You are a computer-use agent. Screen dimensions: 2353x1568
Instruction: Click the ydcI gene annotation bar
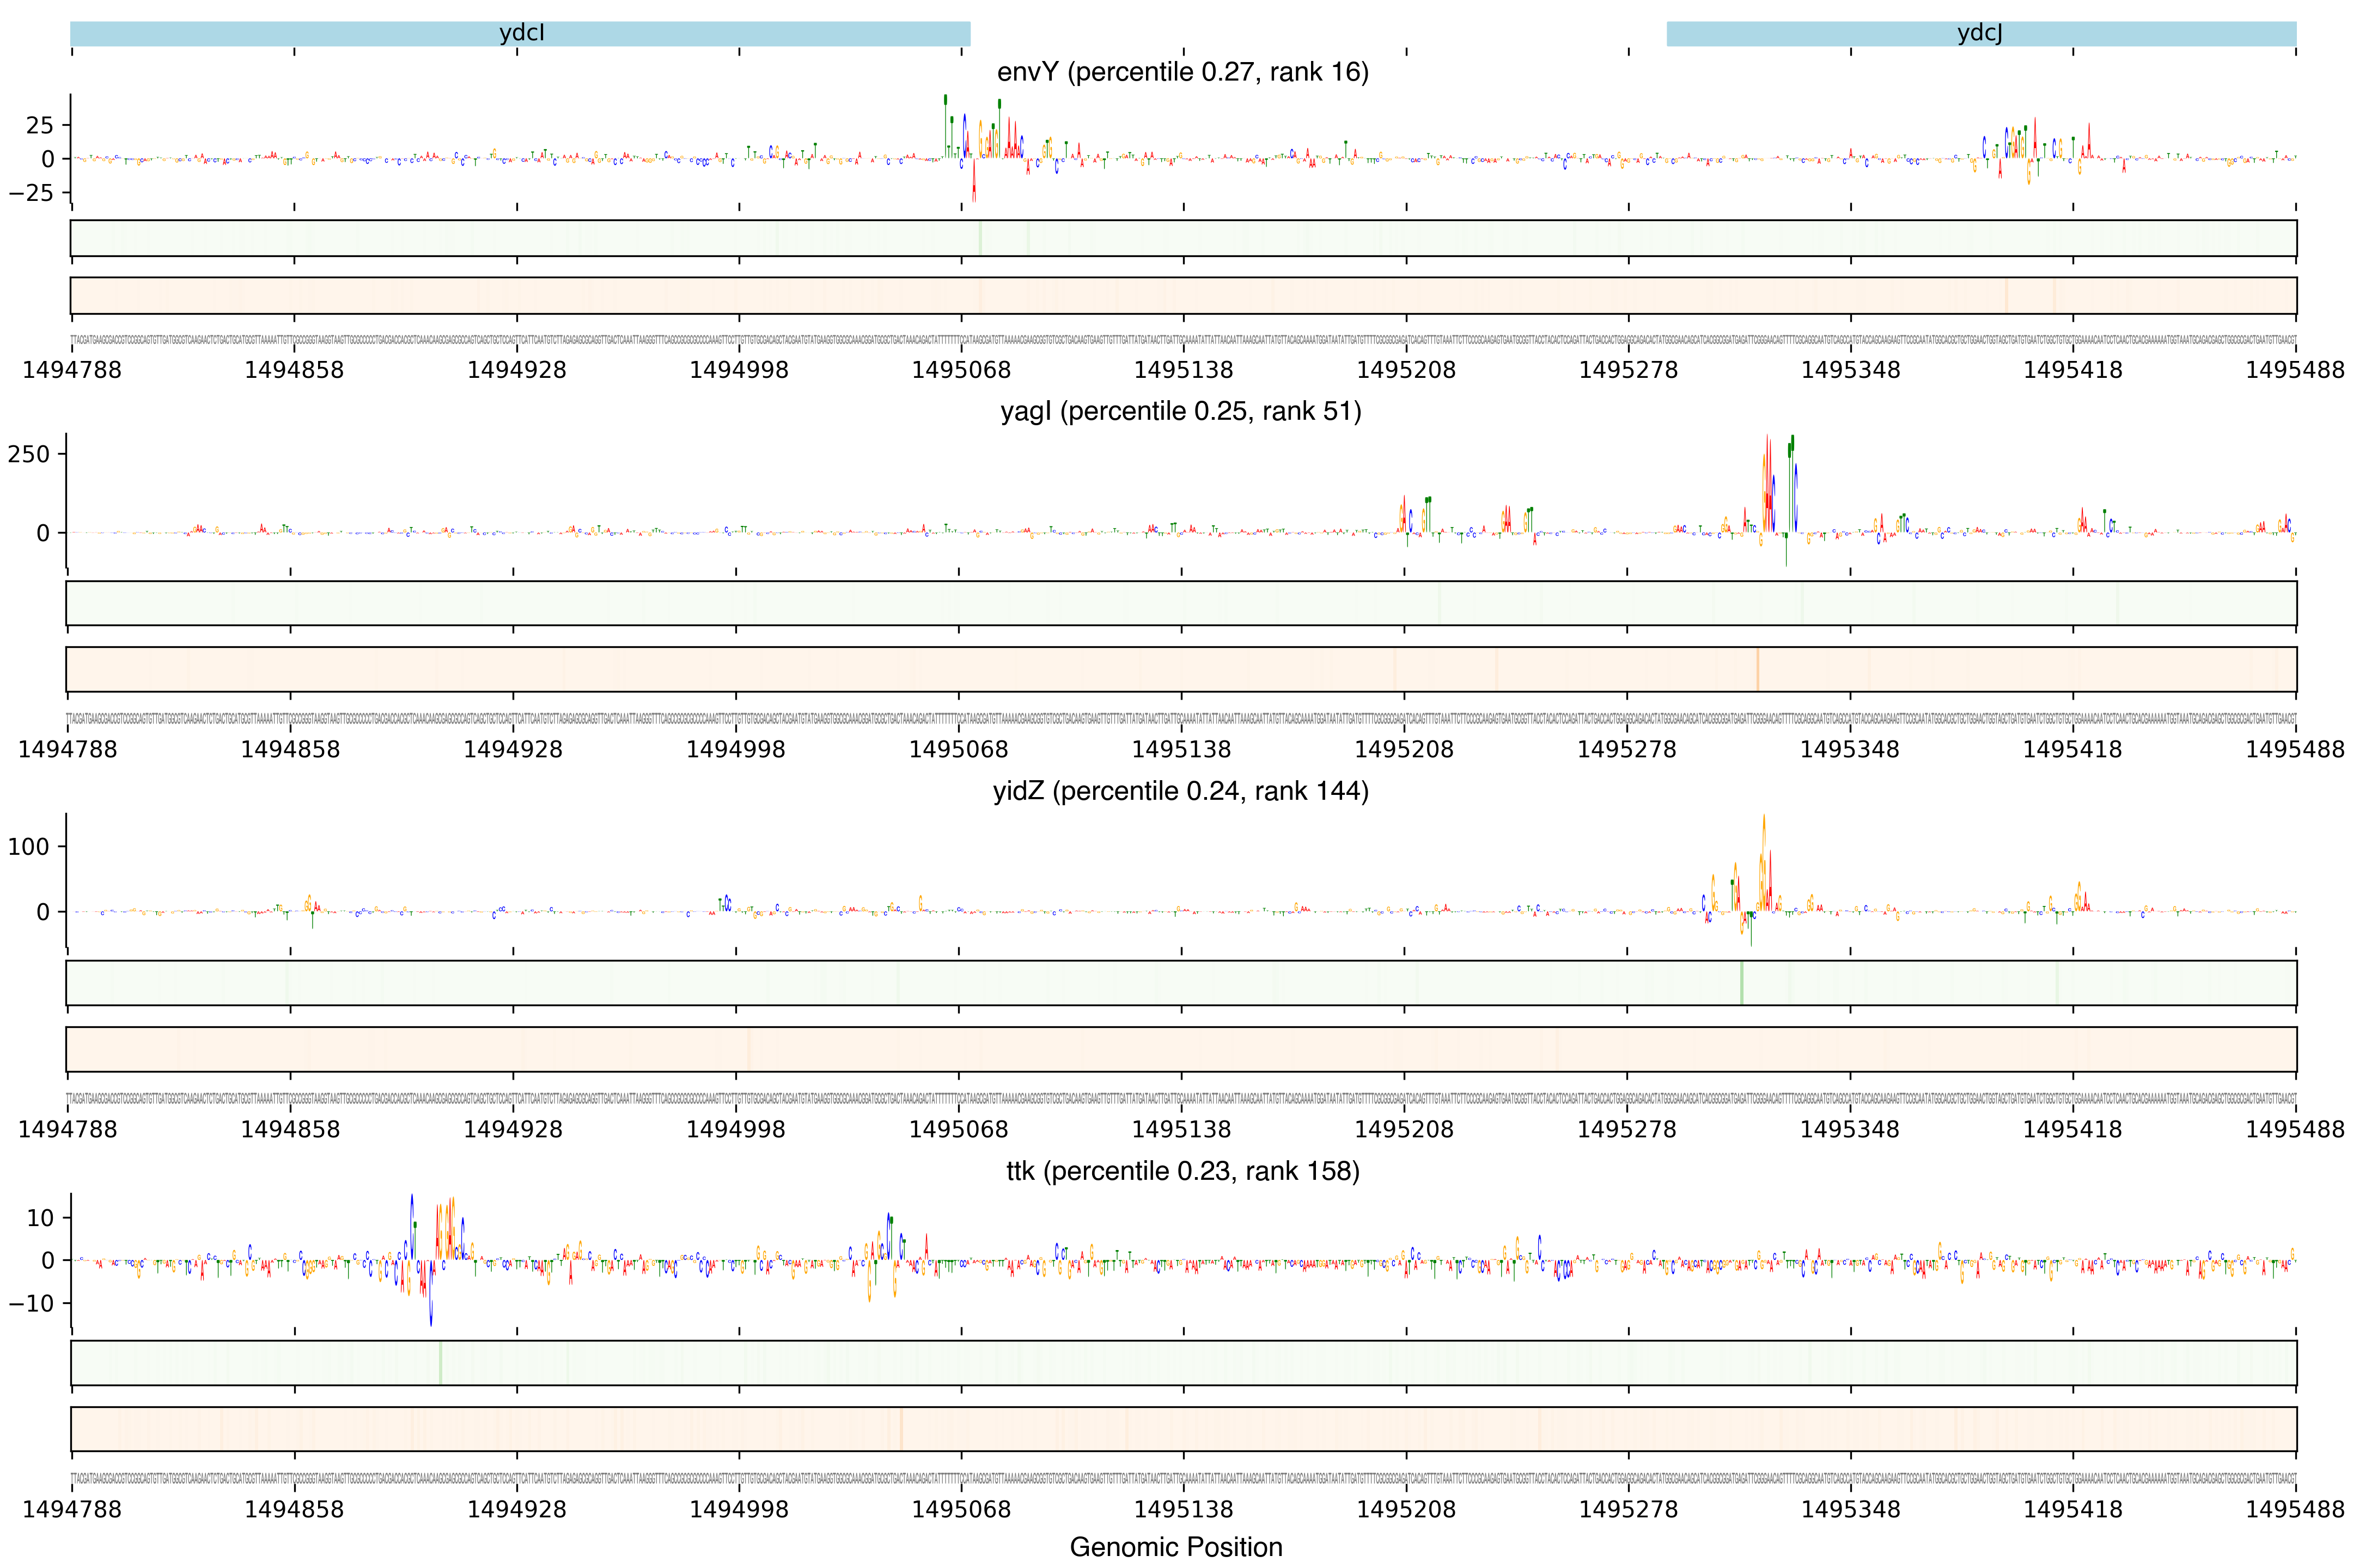tap(520, 34)
